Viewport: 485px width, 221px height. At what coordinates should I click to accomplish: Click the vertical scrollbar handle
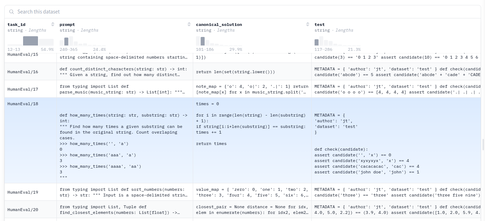tap(483, 145)
